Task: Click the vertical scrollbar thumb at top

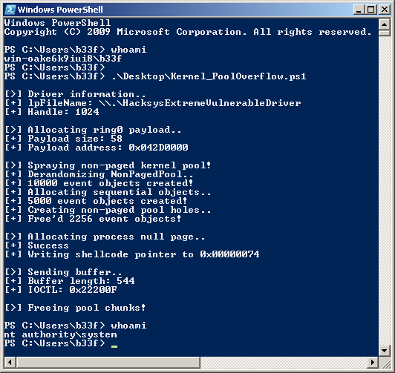Action: (384, 33)
